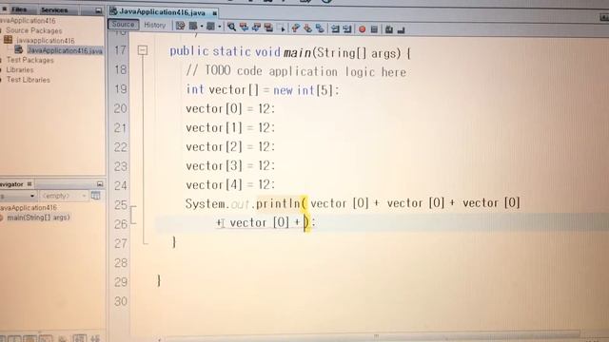The image size is (609, 342).
Task: Toggle Bookmark using the toolbar icon
Action: tap(320, 28)
